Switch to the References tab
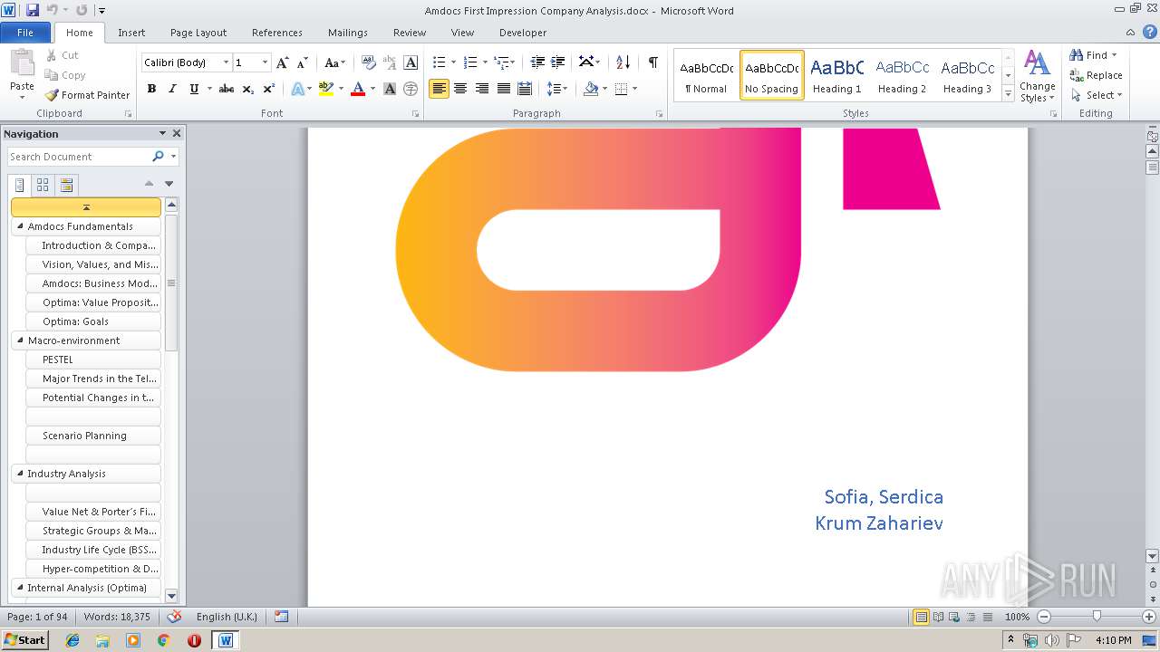The image size is (1160, 652). 277,33
